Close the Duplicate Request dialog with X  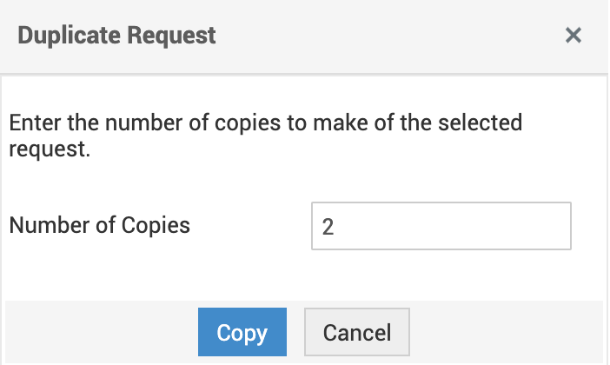coord(573,36)
